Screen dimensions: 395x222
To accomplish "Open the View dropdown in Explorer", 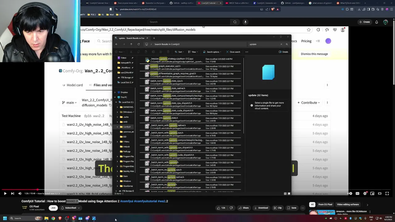I will click(193, 52).
